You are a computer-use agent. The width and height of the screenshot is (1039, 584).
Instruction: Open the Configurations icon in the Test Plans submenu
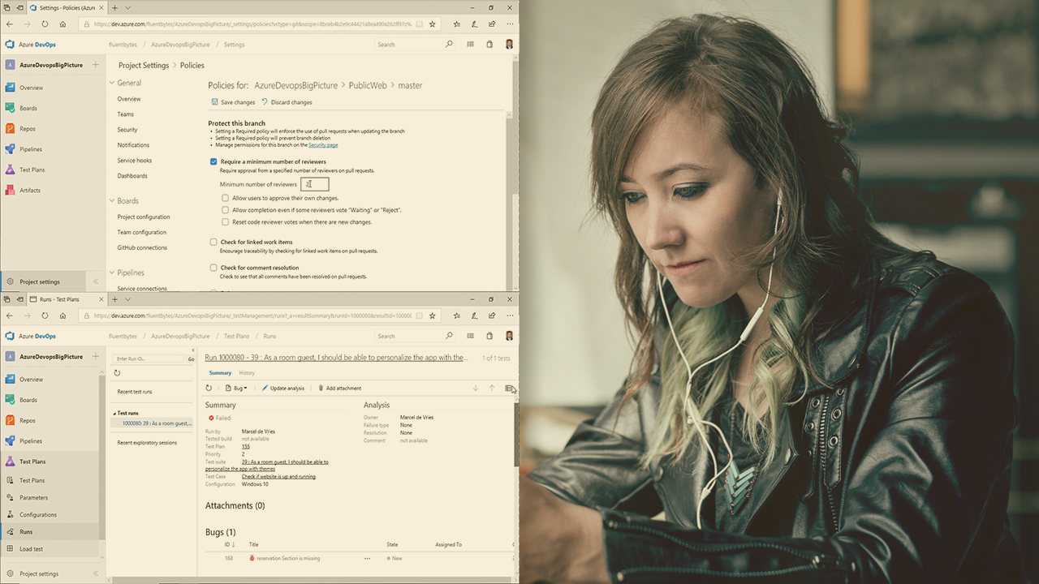[x=9, y=514]
